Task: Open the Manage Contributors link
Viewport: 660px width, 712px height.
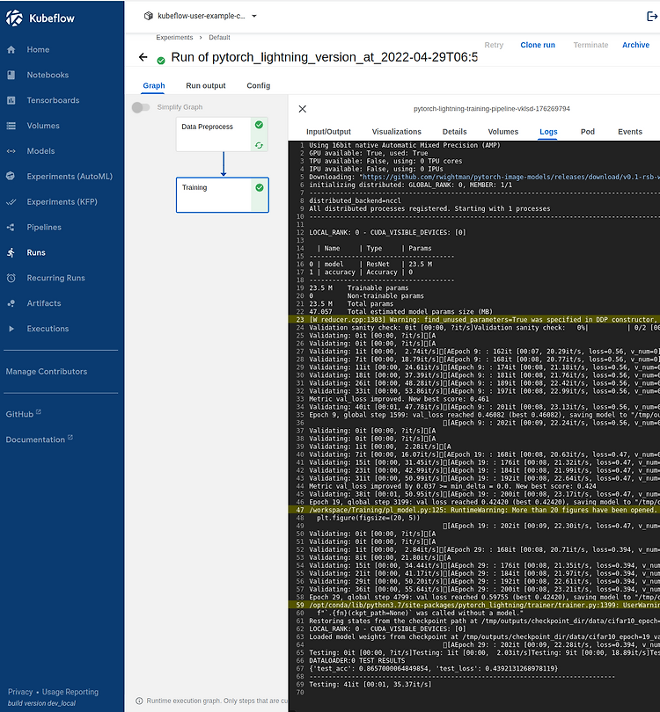Action: pos(47,372)
